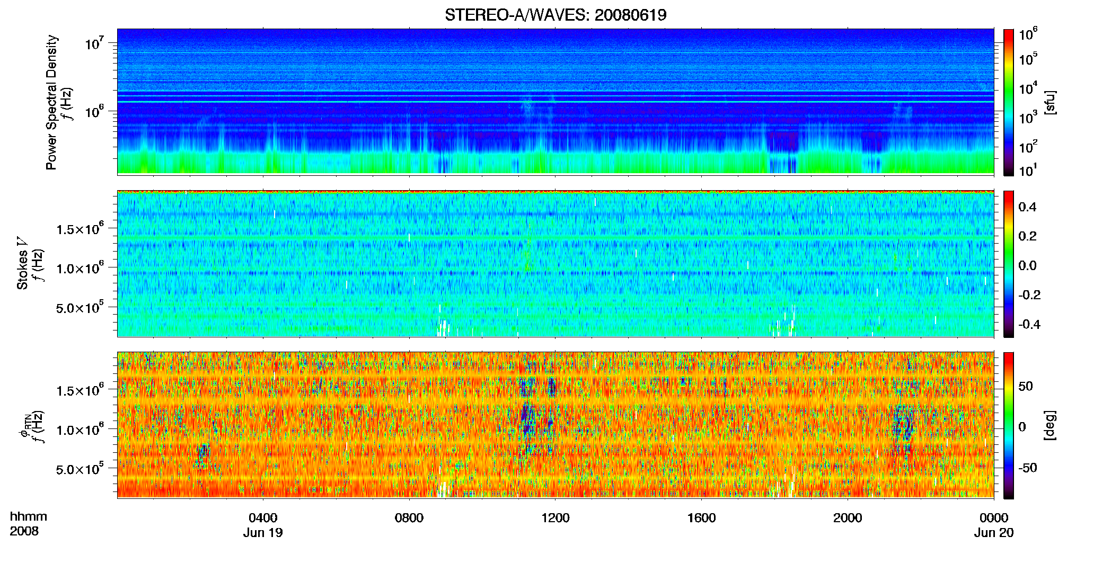1111x572 pixels.
Task: Click the 10^1 tick on sfu color bar
Action: (x=1028, y=170)
